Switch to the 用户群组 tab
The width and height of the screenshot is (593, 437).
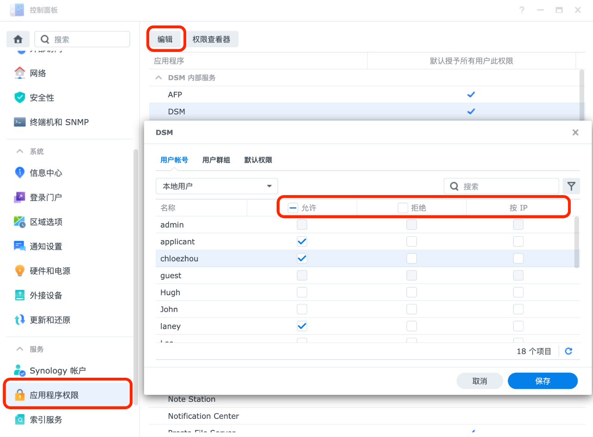216,160
